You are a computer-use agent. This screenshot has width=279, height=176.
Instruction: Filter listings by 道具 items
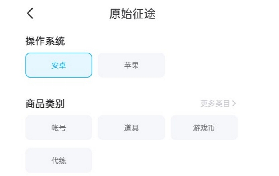click(x=131, y=128)
